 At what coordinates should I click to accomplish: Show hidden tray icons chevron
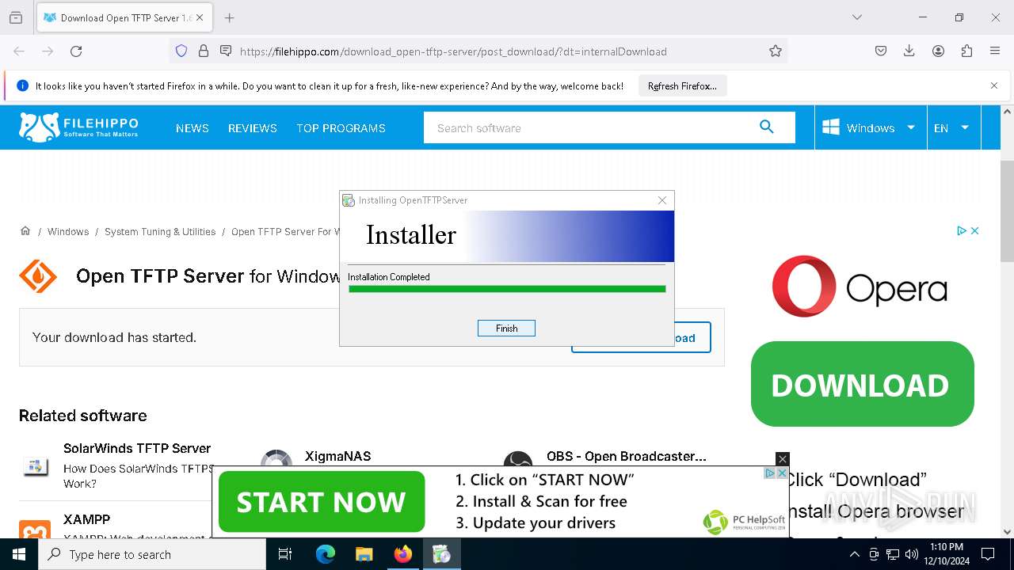click(854, 554)
